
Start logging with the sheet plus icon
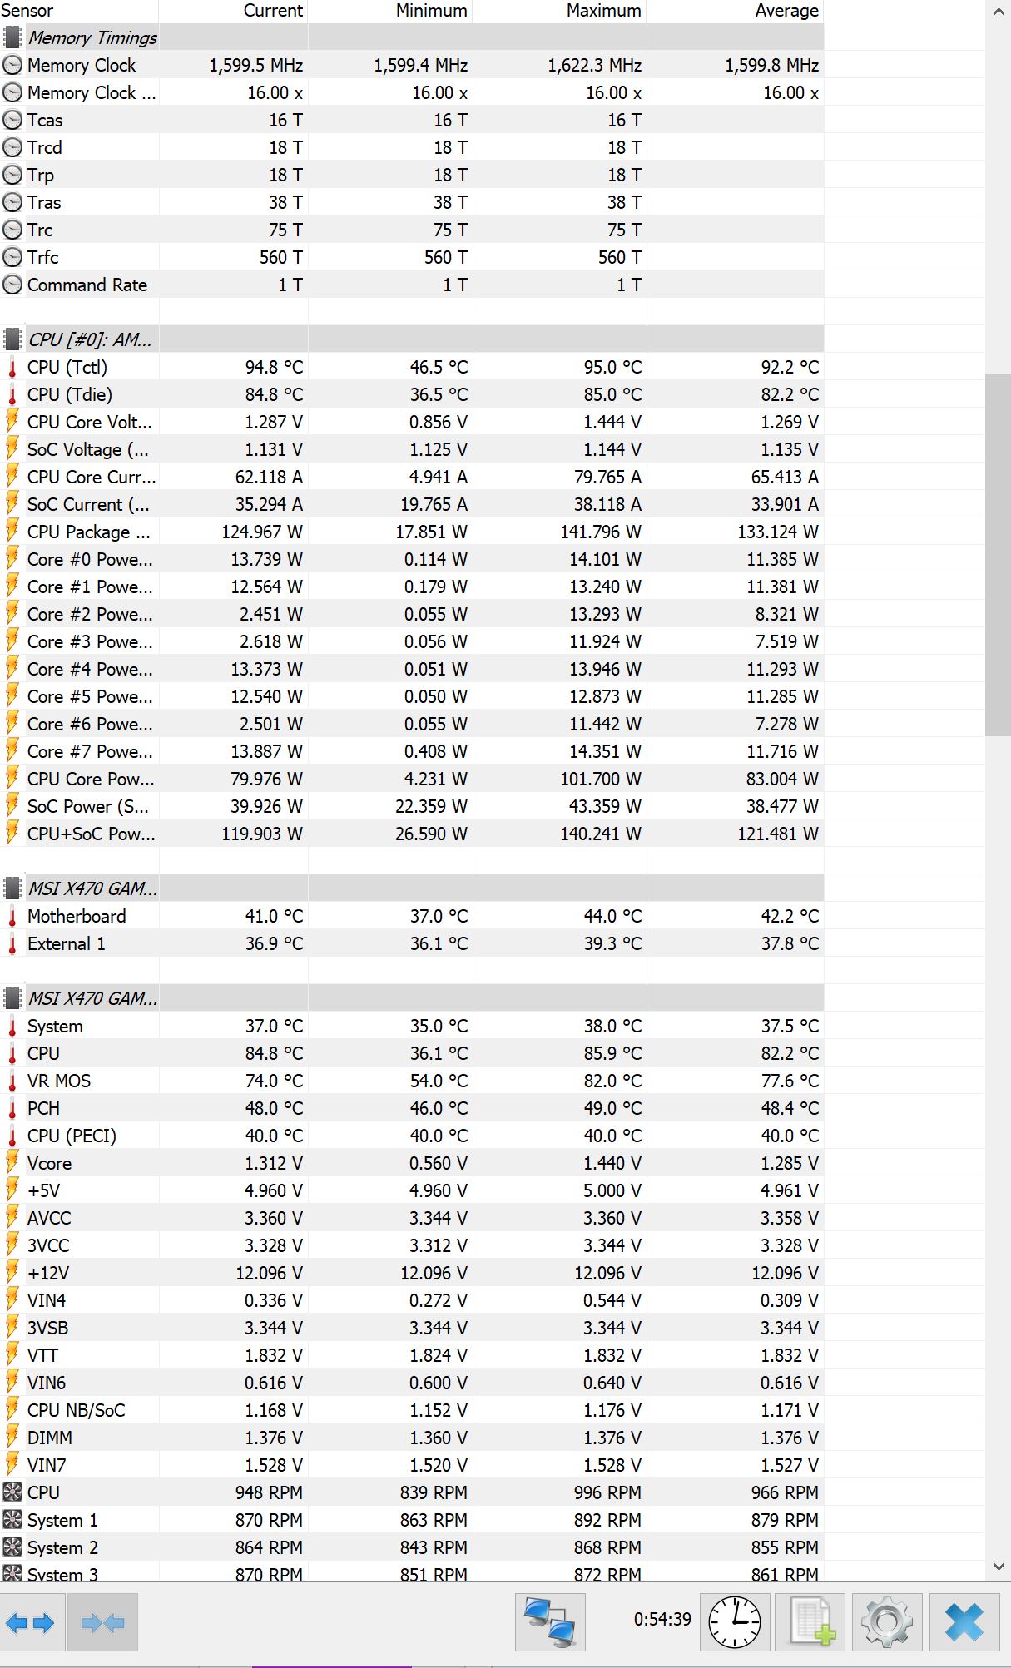point(810,1622)
